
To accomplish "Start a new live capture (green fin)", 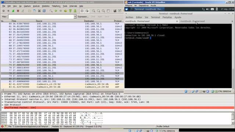I will [13, 11].
